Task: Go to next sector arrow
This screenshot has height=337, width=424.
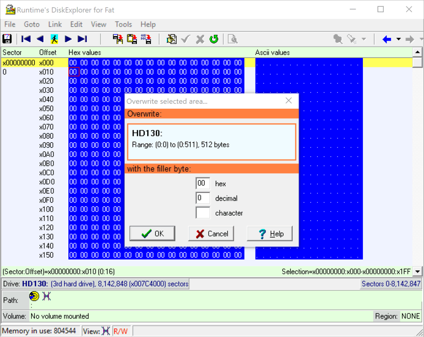Action: coord(68,39)
